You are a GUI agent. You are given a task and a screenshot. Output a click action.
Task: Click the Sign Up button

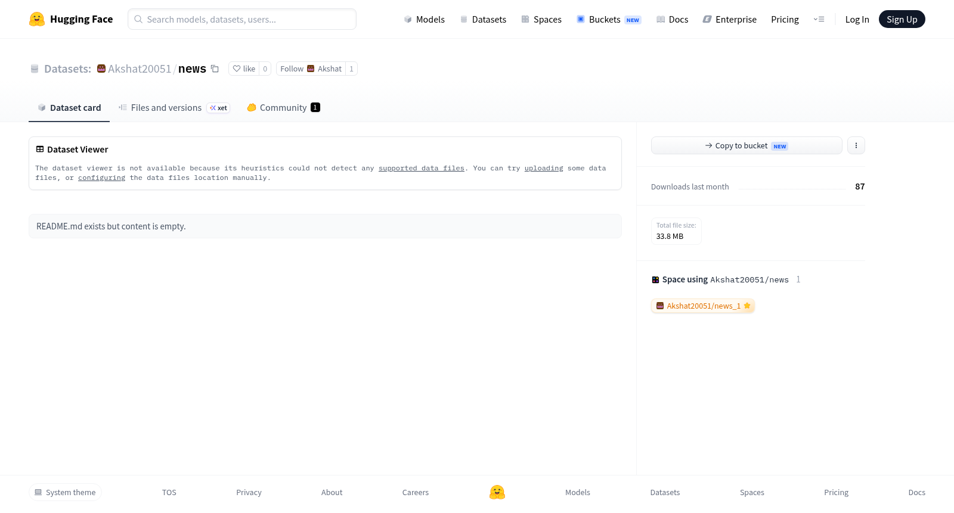(x=902, y=19)
